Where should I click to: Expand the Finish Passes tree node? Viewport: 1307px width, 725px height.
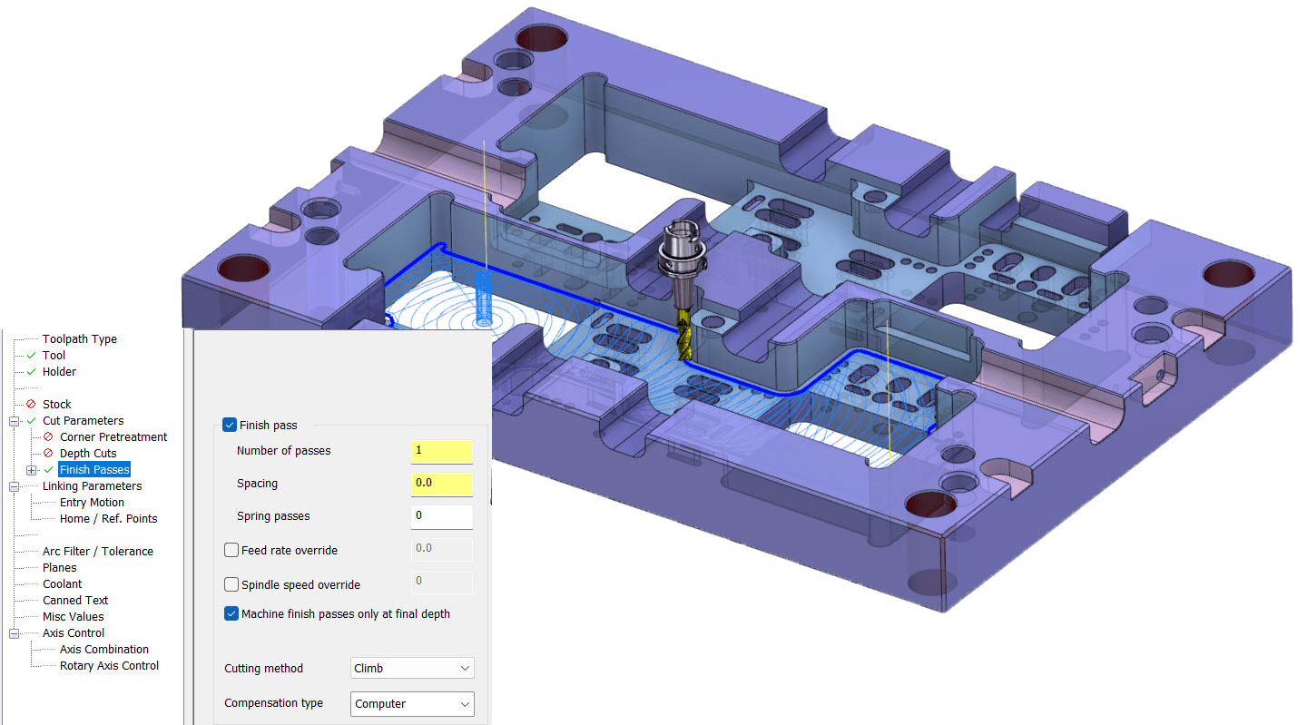[32, 470]
